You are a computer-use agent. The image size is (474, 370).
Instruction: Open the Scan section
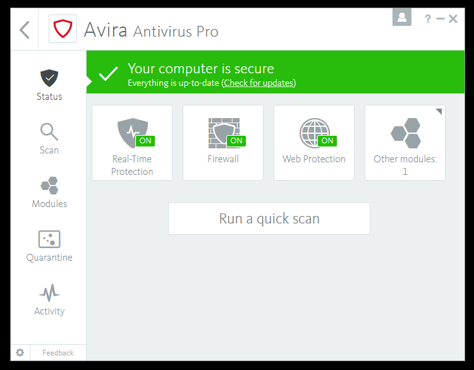pyautogui.click(x=49, y=139)
